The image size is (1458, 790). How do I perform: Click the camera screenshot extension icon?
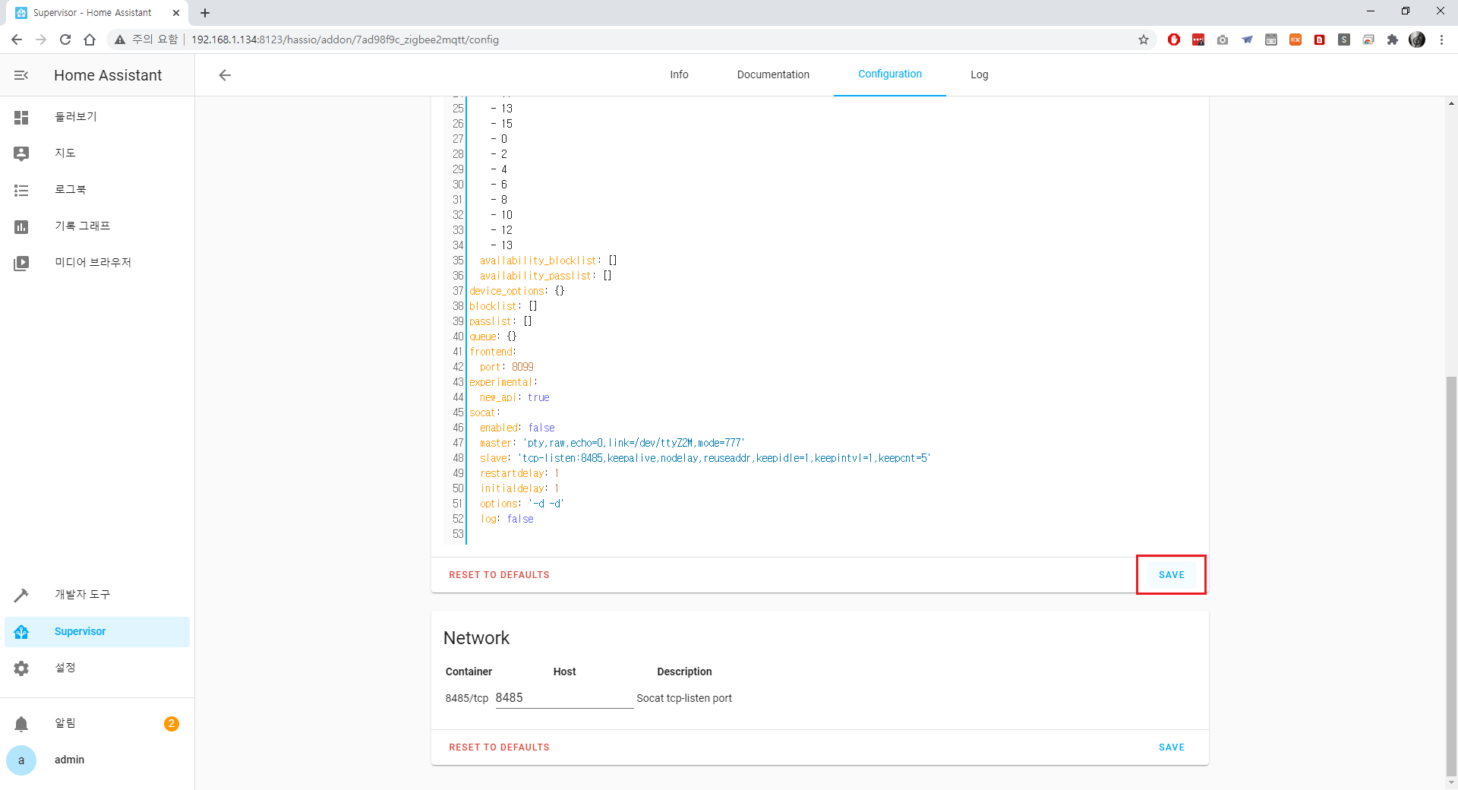click(1223, 39)
